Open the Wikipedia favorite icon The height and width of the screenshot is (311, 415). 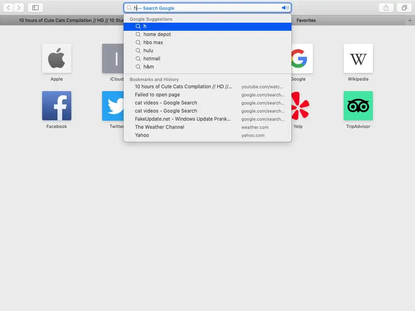coord(358,58)
